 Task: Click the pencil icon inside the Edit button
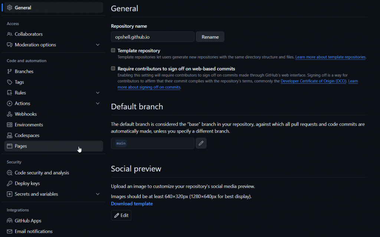pyautogui.click(x=117, y=215)
